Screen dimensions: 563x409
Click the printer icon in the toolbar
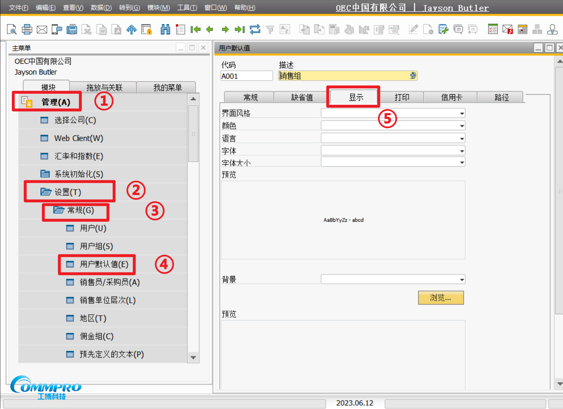(x=27, y=29)
